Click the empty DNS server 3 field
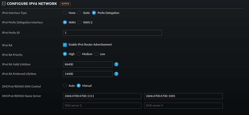 (x=102, y=105)
